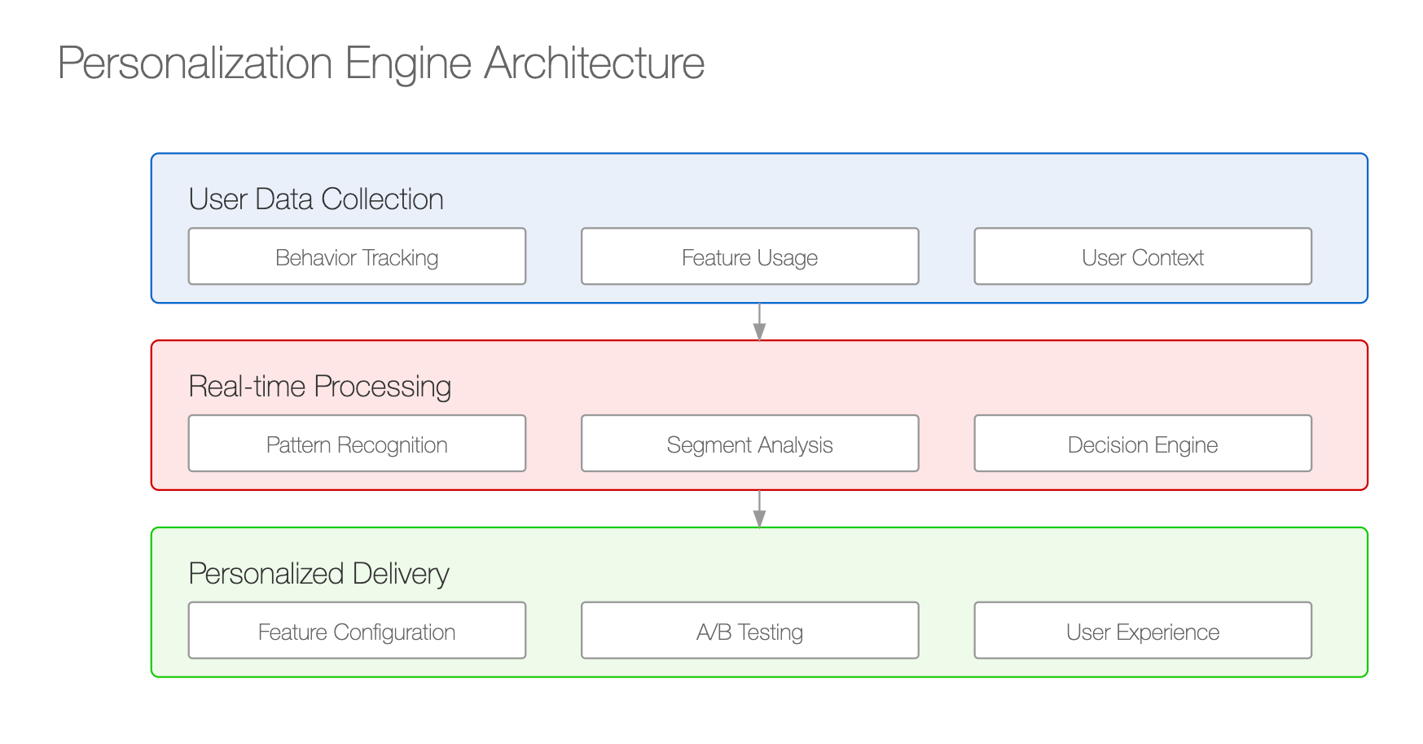Select the Behavior Tracking box
This screenshot has height=744, width=1423.
[357, 256]
